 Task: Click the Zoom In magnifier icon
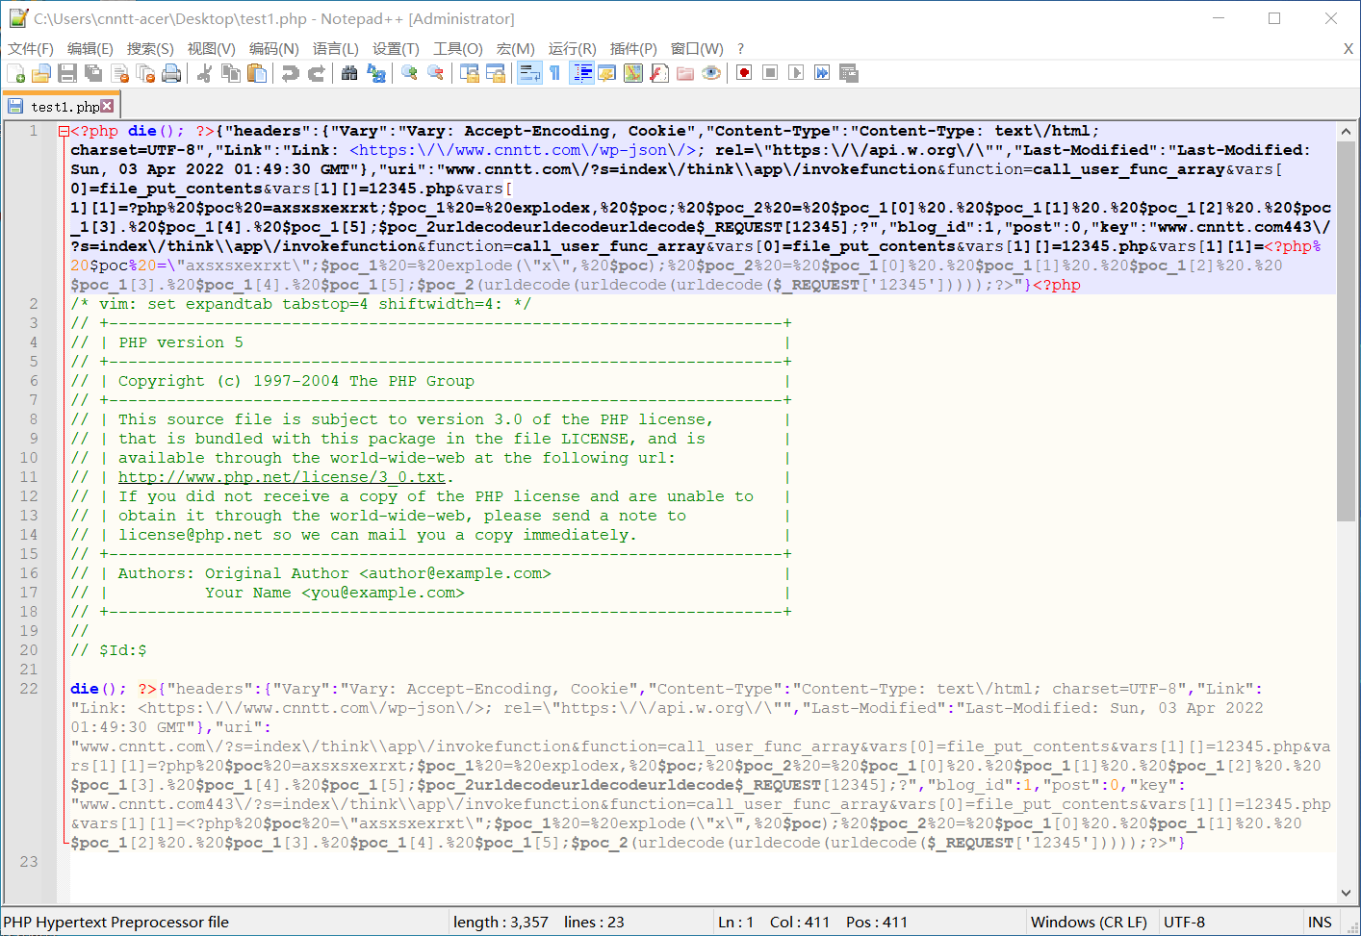[409, 73]
